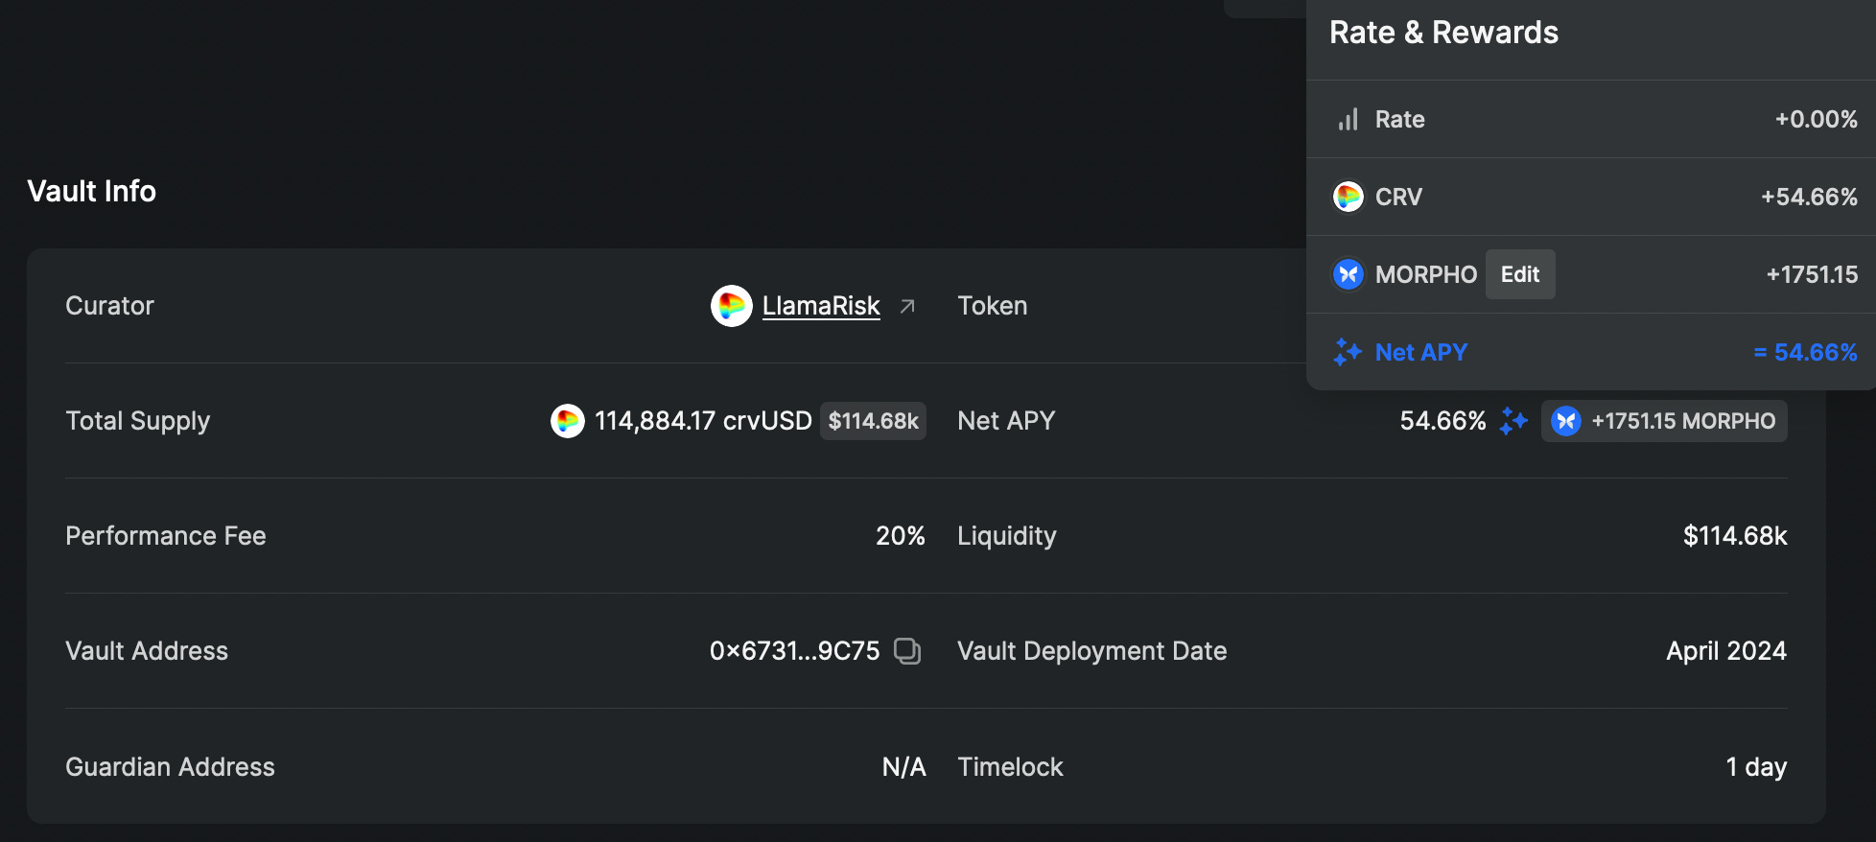
Task: Click the Morpho butterfly icon in the reward badge
Action: 1566,421
